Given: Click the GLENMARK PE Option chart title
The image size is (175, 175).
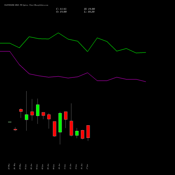Looking at the screenshot, I should click(26, 5).
